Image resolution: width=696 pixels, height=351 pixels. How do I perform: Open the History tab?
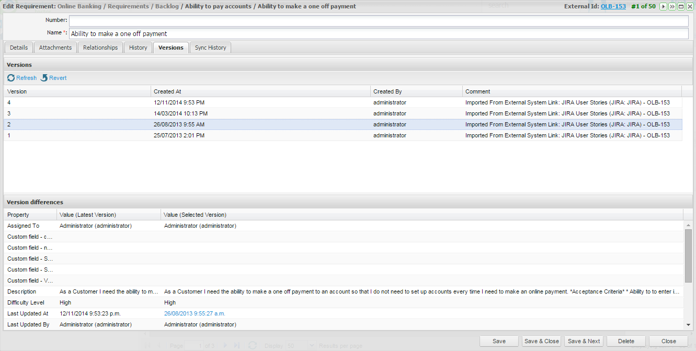point(138,48)
